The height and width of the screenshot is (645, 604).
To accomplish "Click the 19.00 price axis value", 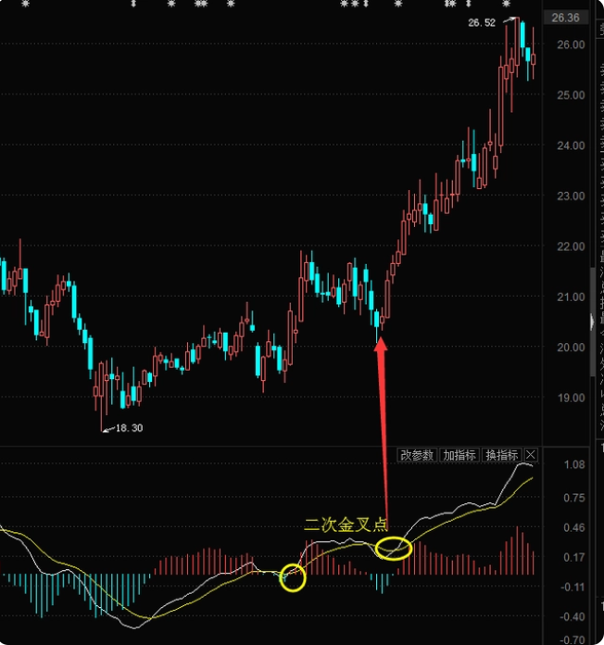I will point(571,398).
